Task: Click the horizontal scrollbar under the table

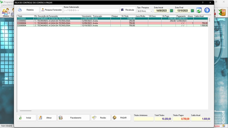Action: 26,111
